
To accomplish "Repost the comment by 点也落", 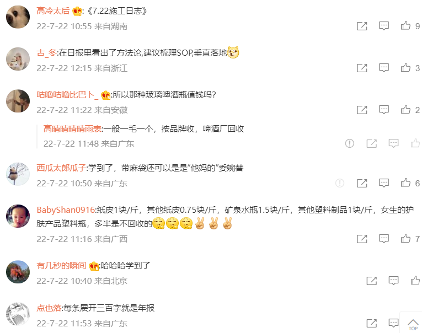I will click(x=372, y=323).
